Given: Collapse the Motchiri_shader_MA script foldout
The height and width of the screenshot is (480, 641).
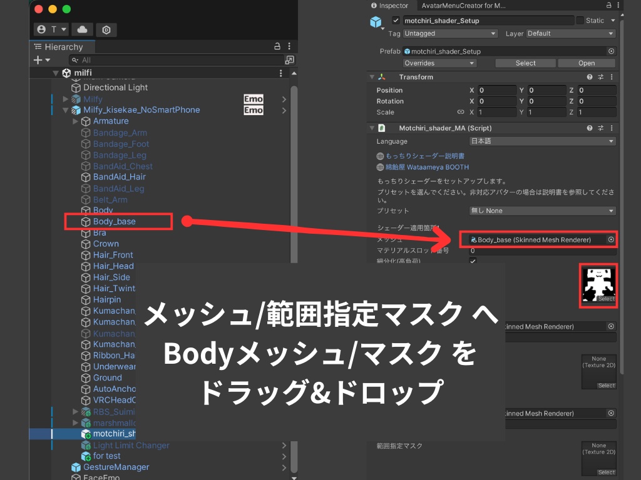Looking at the screenshot, I should pyautogui.click(x=372, y=128).
